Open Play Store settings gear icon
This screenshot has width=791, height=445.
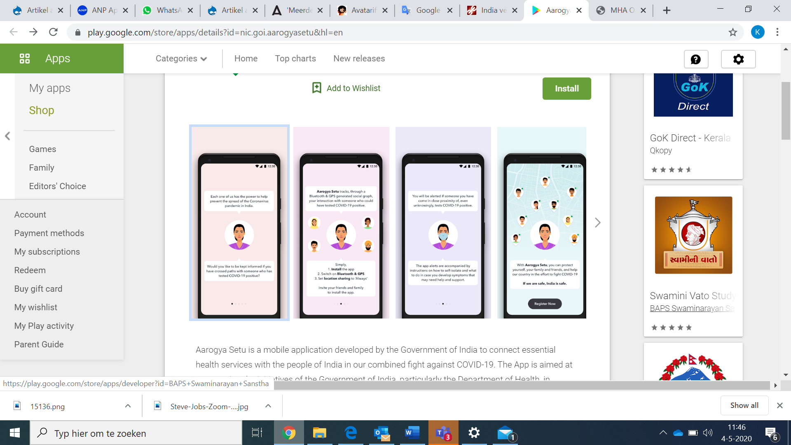738,59
